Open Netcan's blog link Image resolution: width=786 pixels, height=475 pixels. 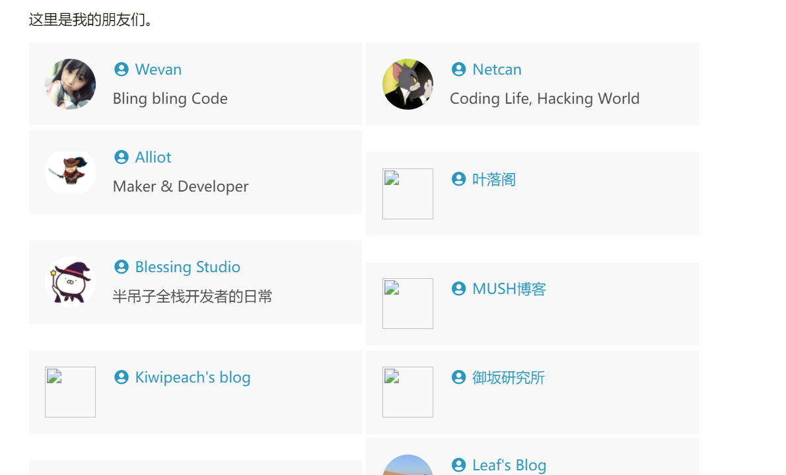click(x=497, y=69)
